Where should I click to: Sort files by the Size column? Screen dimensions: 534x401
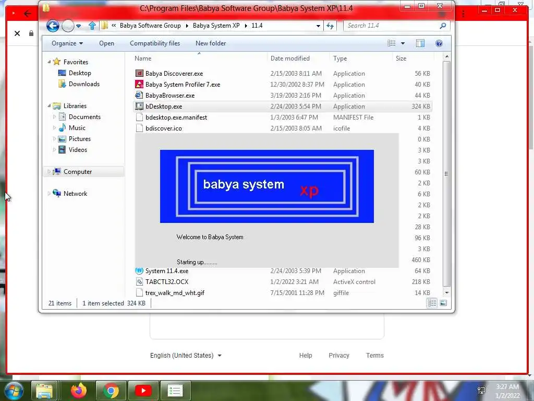(x=401, y=58)
